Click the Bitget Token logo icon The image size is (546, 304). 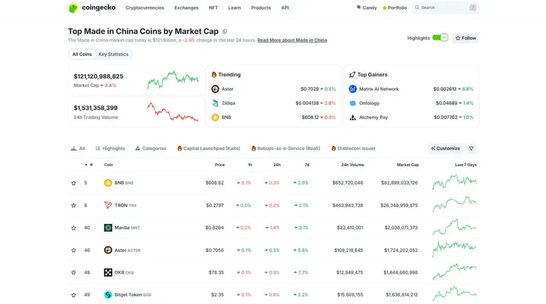tap(108, 295)
